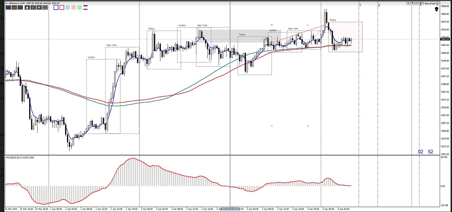Toggle the O button in top-right corner
This screenshot has width=452, height=212.
click(408, 3)
